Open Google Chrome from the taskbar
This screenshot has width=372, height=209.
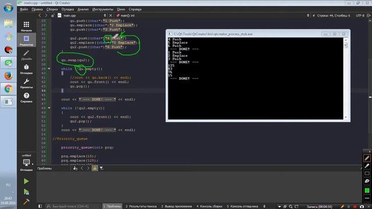(8, 89)
